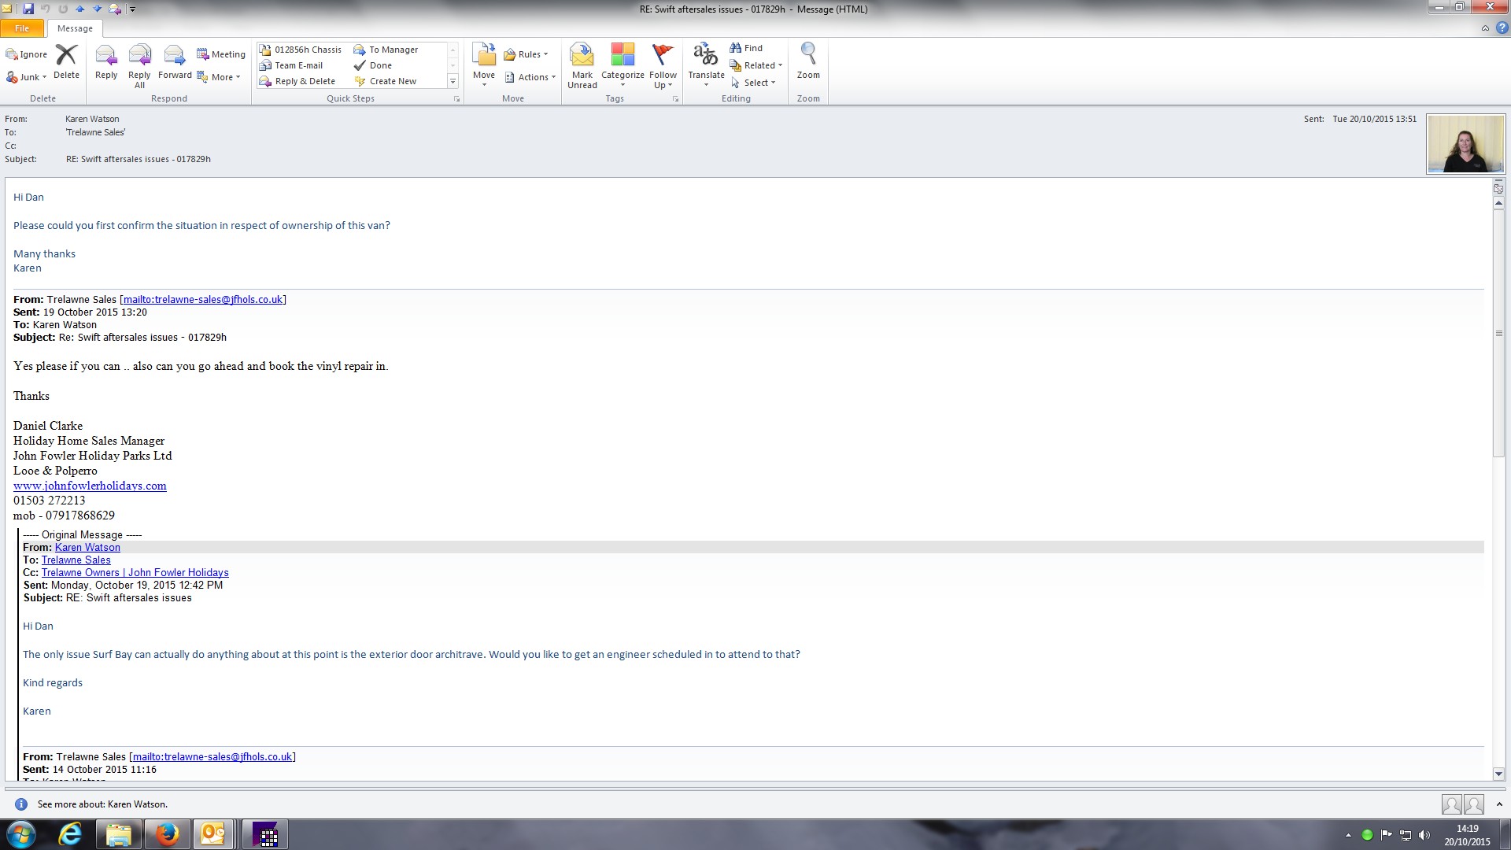Expand the Rules dropdown
1511x850 pixels.
526,54
